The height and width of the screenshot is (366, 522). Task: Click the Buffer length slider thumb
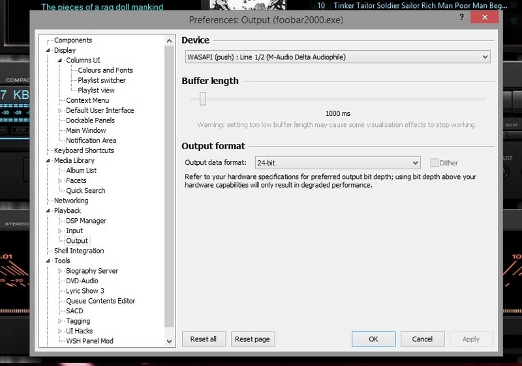(203, 98)
